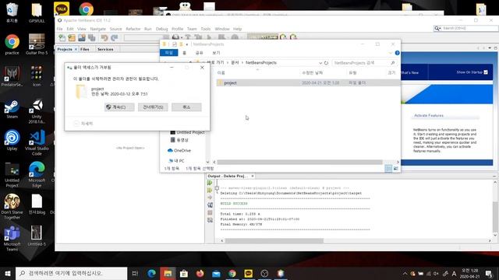Viewport: 499px width, 280px height.
Task: Open Explorer quick access toolbar dropdown arrow
Action: [187, 44]
